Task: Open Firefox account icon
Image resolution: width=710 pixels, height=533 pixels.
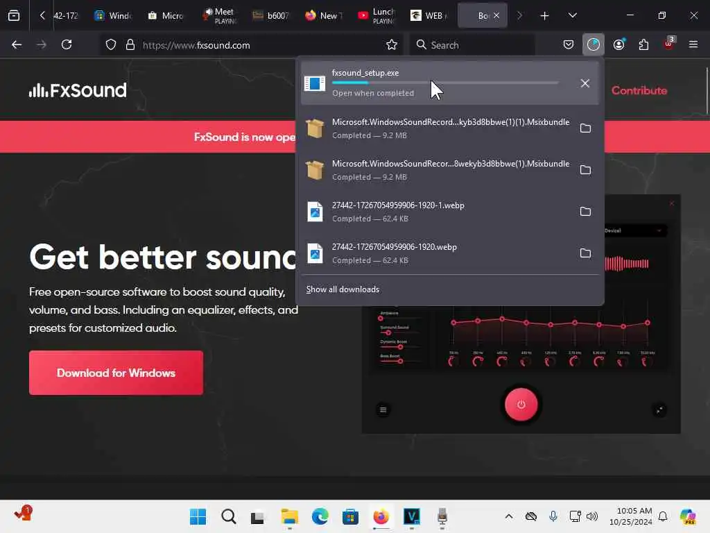Action: pyautogui.click(x=618, y=45)
